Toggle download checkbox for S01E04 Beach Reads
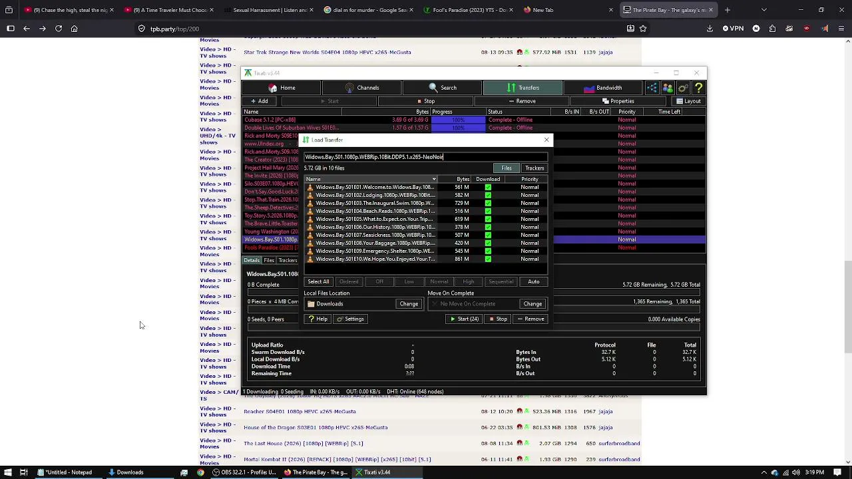Screen dimensions: 852x479 pos(488,211)
